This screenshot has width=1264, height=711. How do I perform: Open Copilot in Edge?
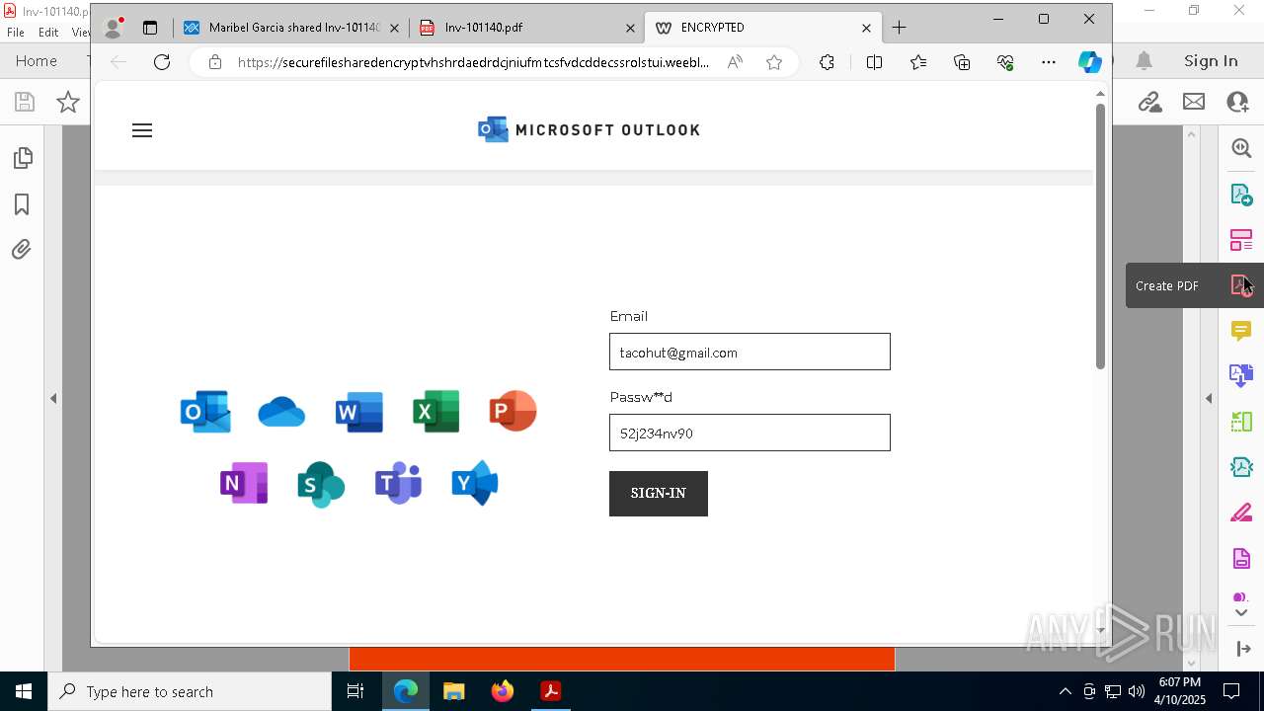point(1090,62)
